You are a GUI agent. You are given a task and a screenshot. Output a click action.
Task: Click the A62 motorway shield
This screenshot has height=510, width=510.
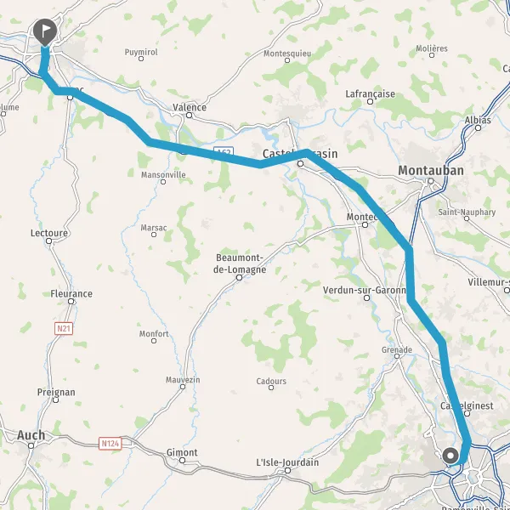224,151
